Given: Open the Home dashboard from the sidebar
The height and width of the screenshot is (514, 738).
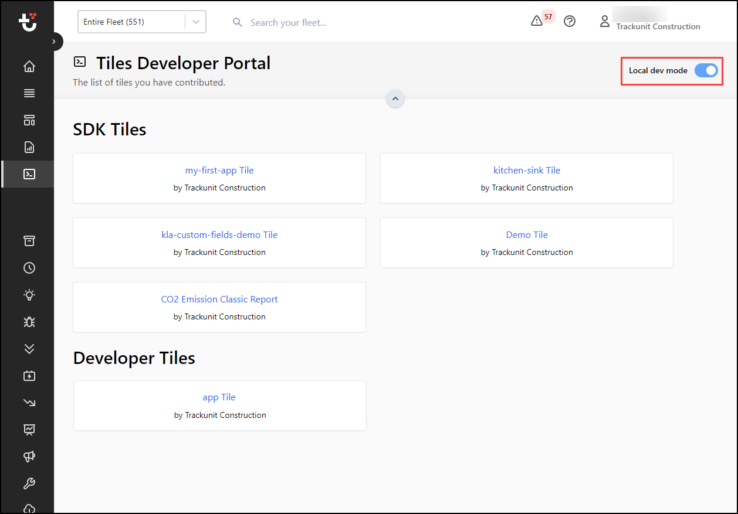Looking at the screenshot, I should 29,66.
